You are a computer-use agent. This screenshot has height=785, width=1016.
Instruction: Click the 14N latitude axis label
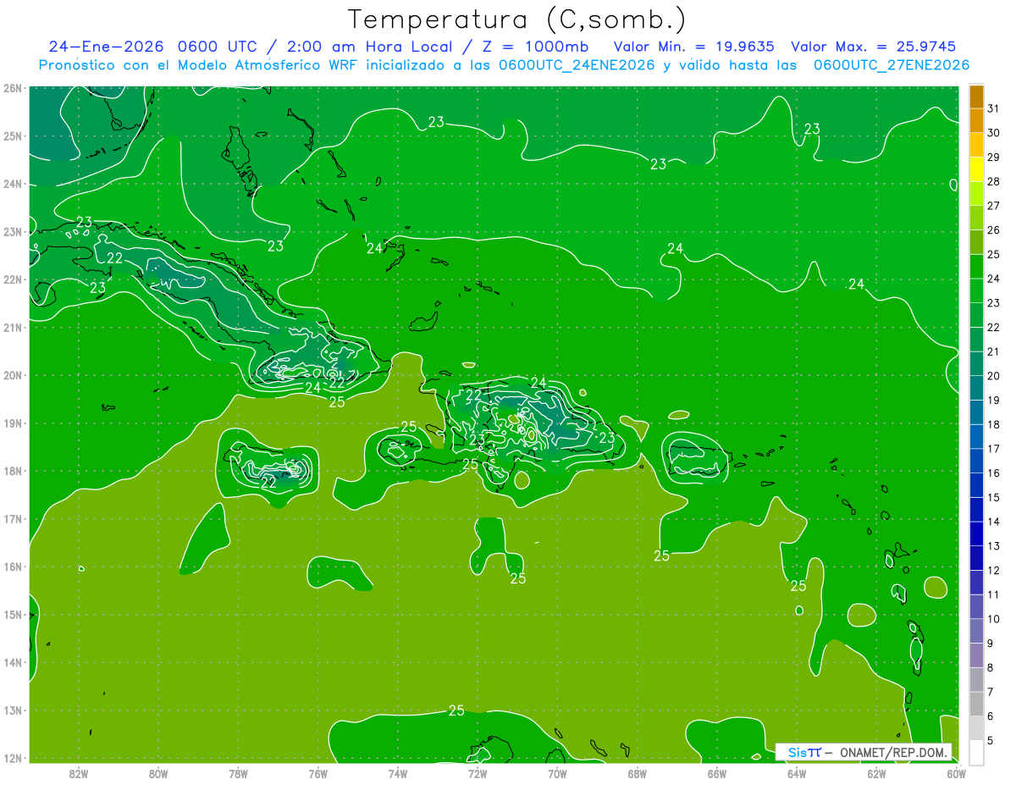[x=12, y=662]
